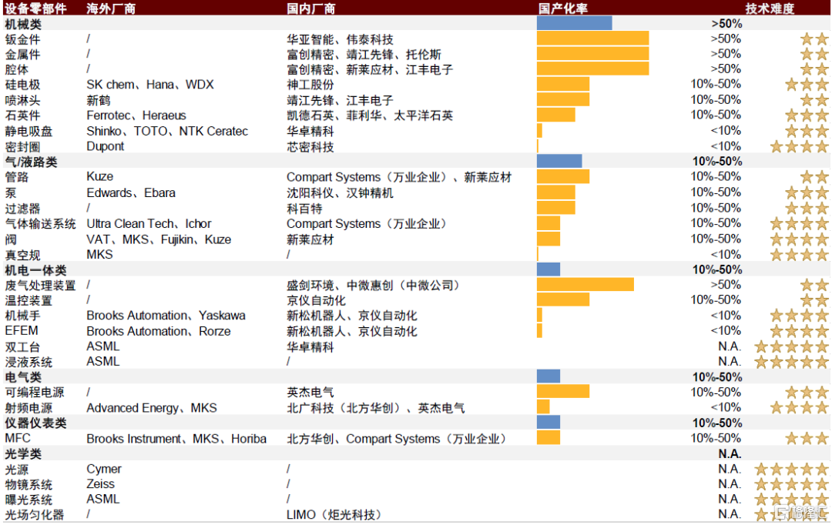Click the 华亚智能、伟泰科技 cell
Image resolution: width=832 pixels, height=525 pixels.
click(x=341, y=39)
